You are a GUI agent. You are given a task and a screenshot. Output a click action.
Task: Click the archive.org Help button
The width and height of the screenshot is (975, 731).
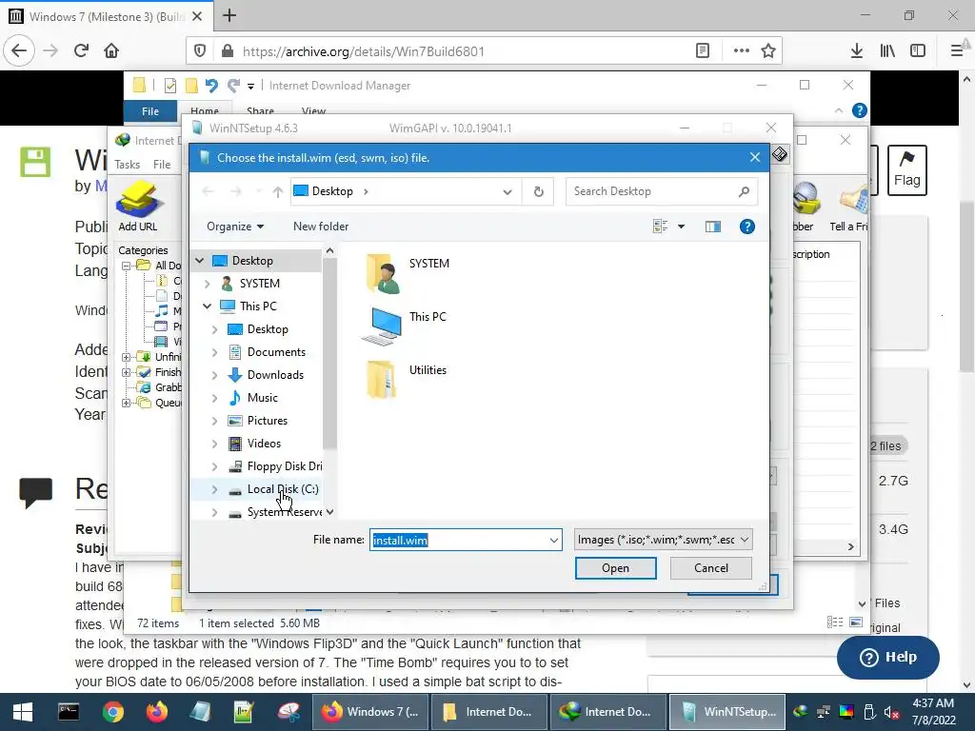(x=888, y=657)
